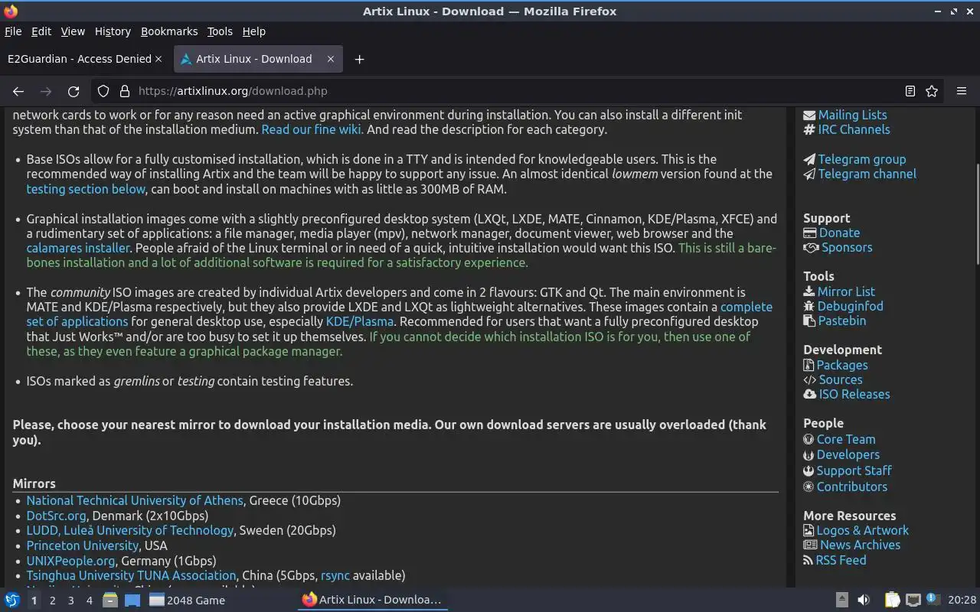Open the KDE/Plasma link

pos(360,321)
